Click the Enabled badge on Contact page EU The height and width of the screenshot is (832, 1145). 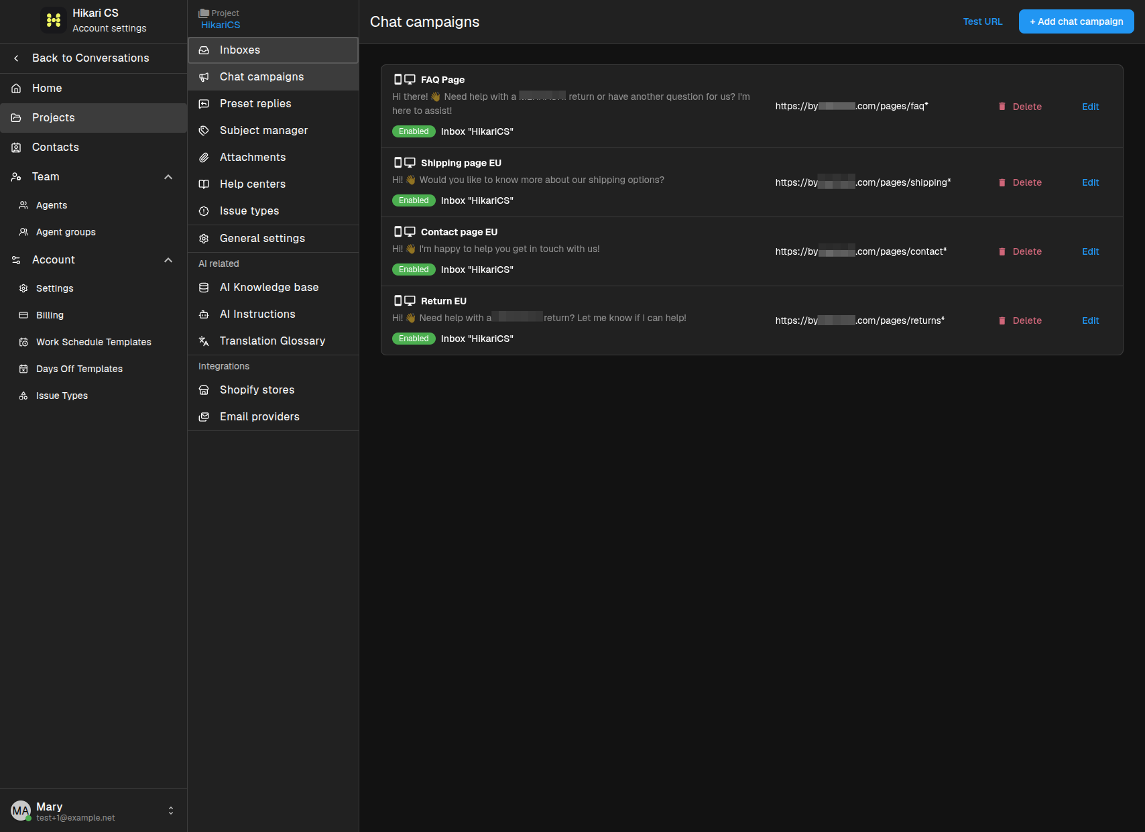point(414,270)
